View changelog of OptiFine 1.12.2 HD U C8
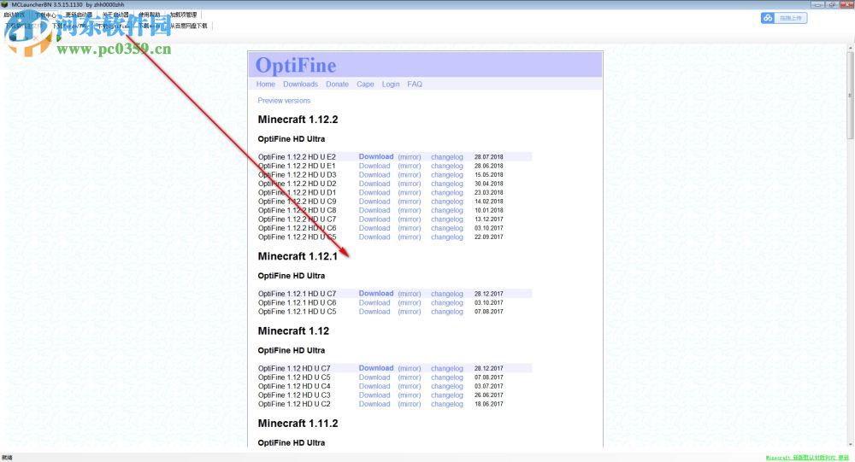This screenshot has width=855, height=462. pyautogui.click(x=446, y=210)
